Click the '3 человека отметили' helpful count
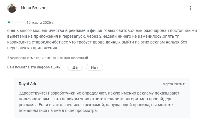The image size is (205, 118). 48,58
